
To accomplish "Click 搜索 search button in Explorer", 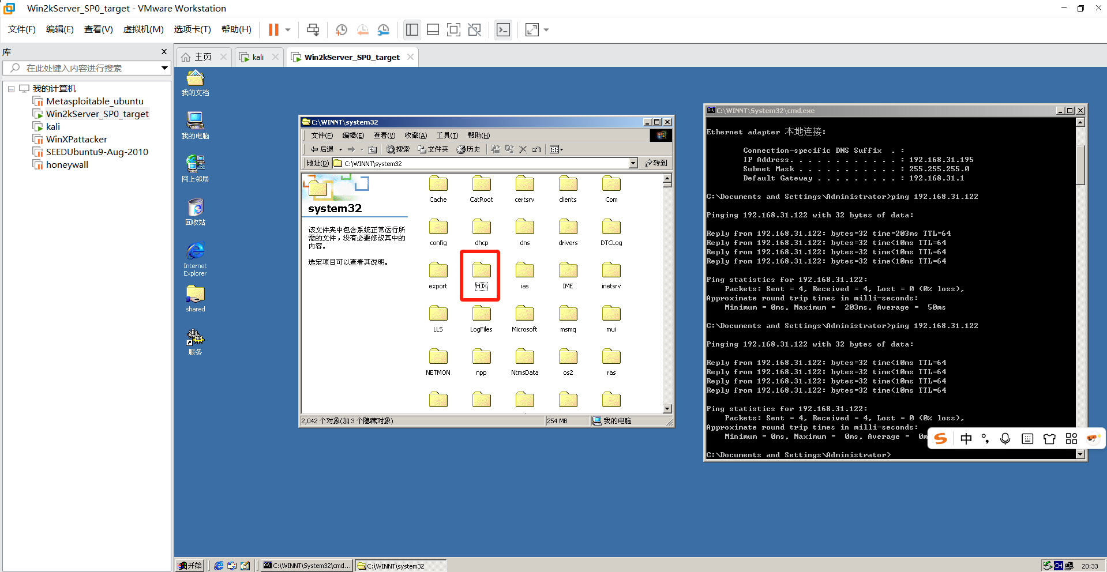I will pyautogui.click(x=398, y=149).
